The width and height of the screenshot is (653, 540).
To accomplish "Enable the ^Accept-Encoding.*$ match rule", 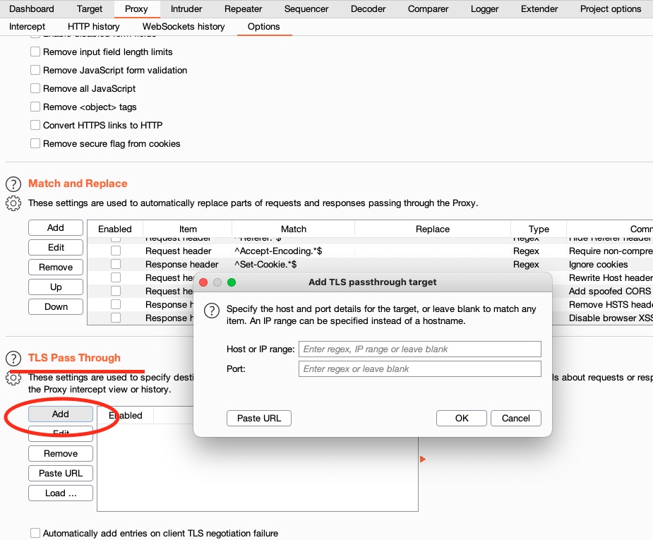I will click(x=116, y=251).
